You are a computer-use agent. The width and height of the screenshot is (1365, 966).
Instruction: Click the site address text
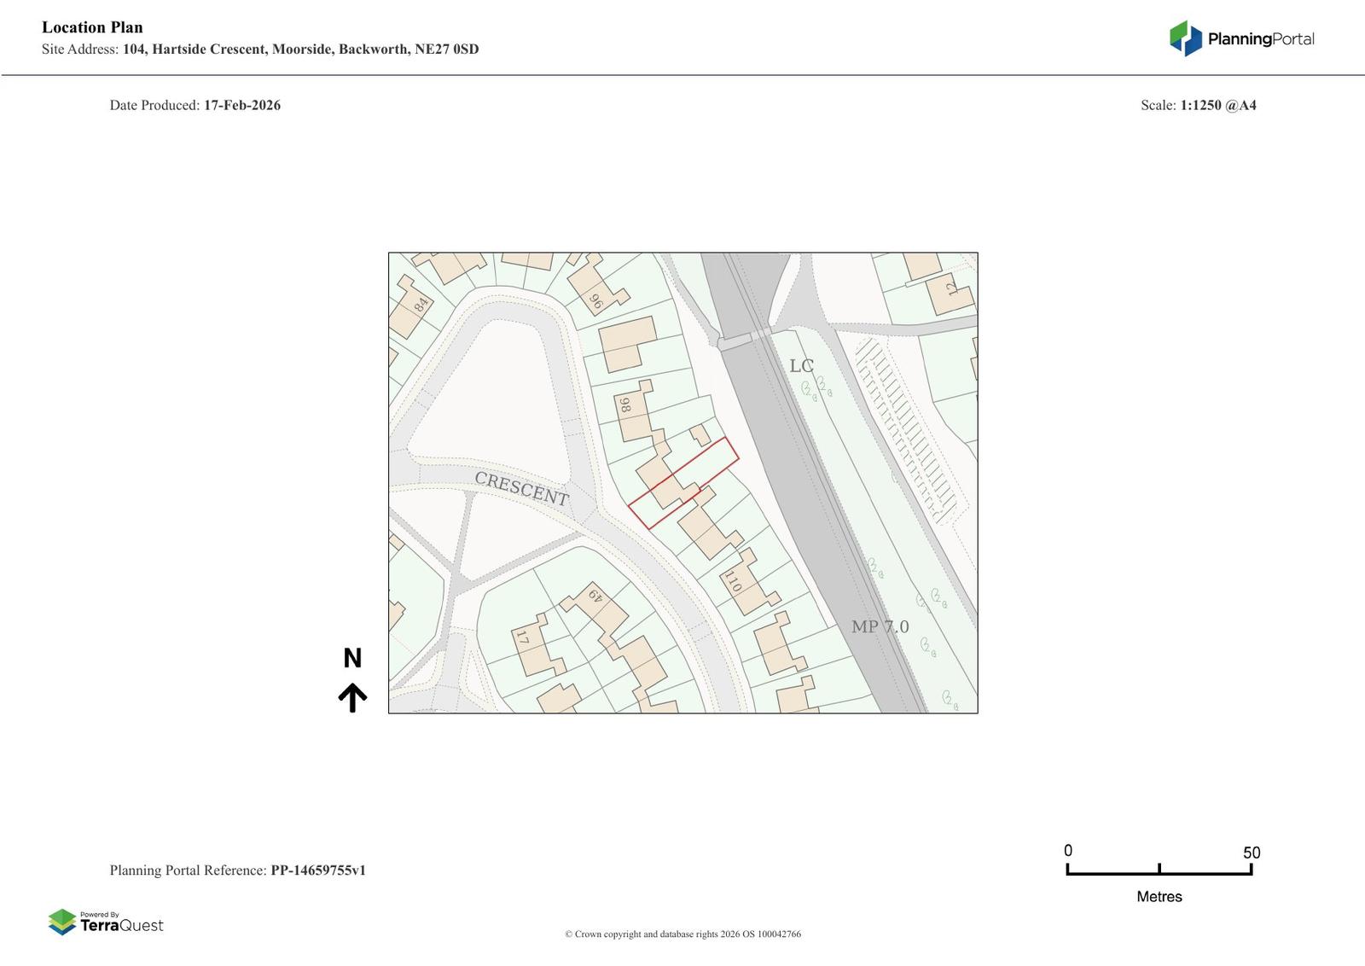point(300,49)
